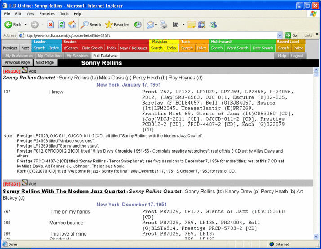Screen dimensions: 321x249
Task: Click Multi-search Date Search button
Action: click(263, 48)
